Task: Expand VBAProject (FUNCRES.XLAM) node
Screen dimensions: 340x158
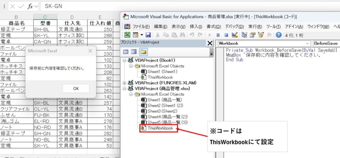Action: coord(125,83)
